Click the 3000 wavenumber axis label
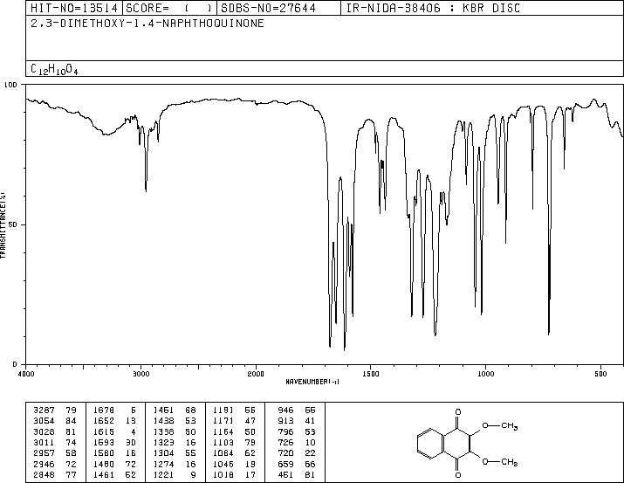 point(141,374)
